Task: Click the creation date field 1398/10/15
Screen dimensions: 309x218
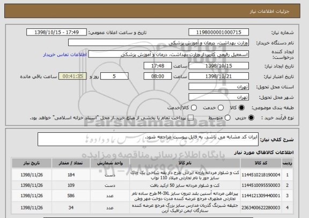Action: [218, 66]
